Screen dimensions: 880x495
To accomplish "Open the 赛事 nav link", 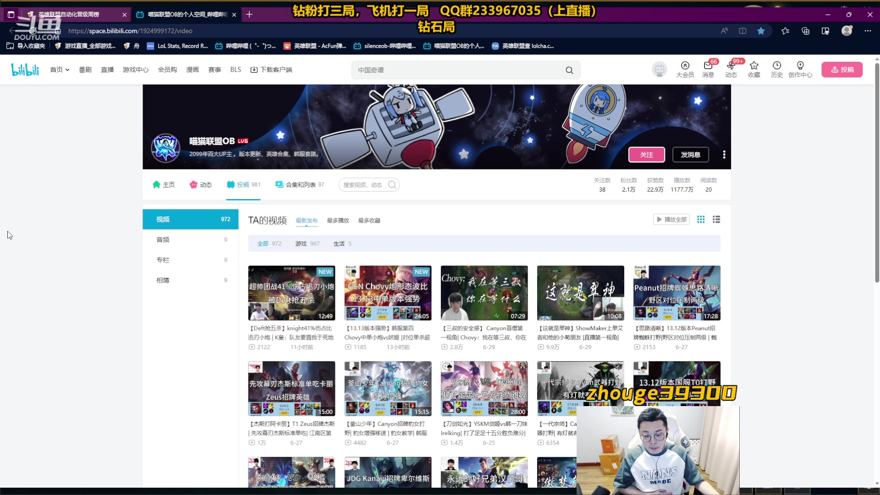I will click(x=214, y=70).
